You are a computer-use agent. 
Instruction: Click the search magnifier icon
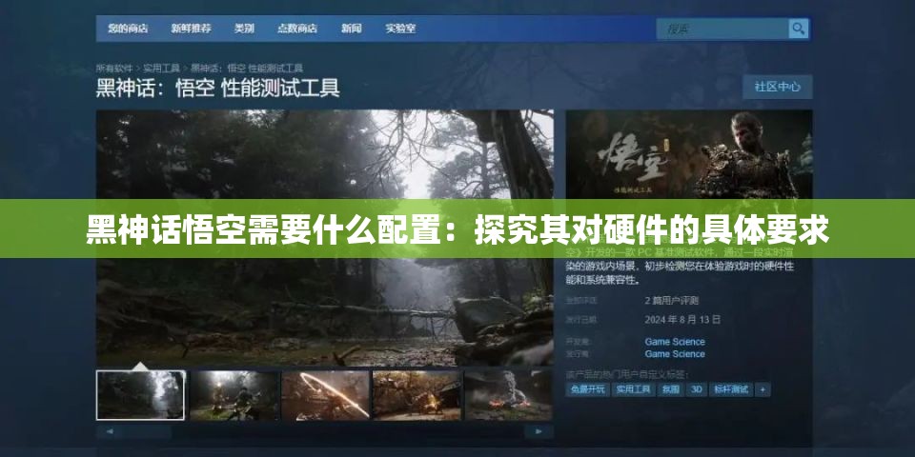point(799,28)
